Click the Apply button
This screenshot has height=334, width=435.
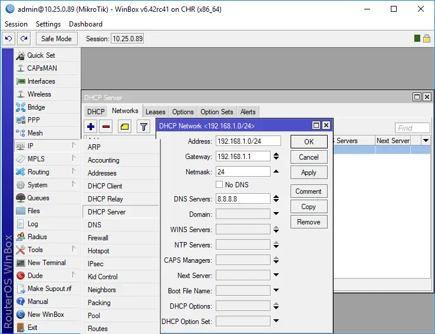309,173
